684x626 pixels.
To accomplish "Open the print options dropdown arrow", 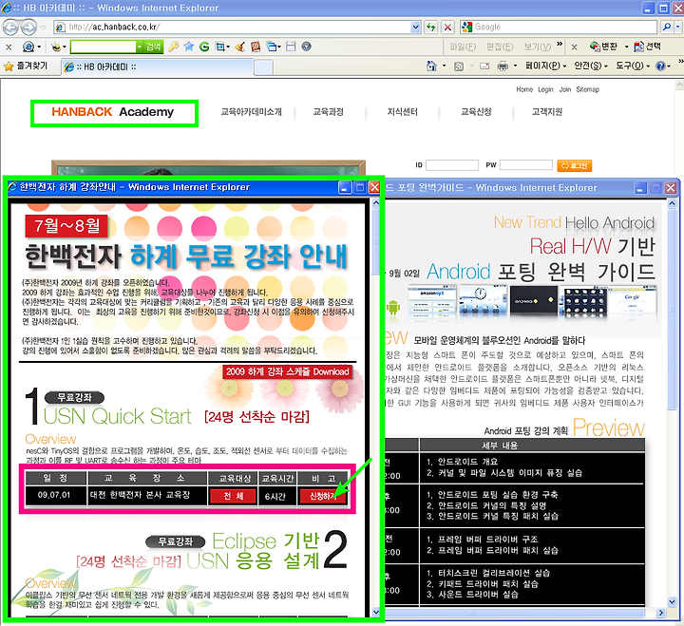I will click(515, 66).
